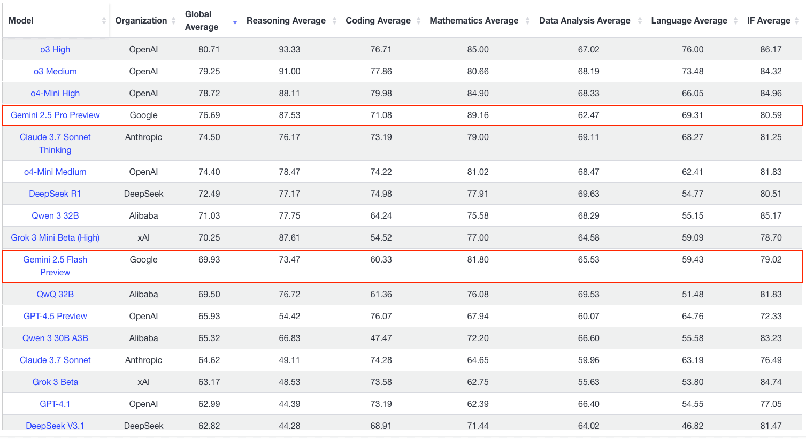Toggle Global Average descending sort arrow
This screenshot has height=439, width=806.
(235, 22)
